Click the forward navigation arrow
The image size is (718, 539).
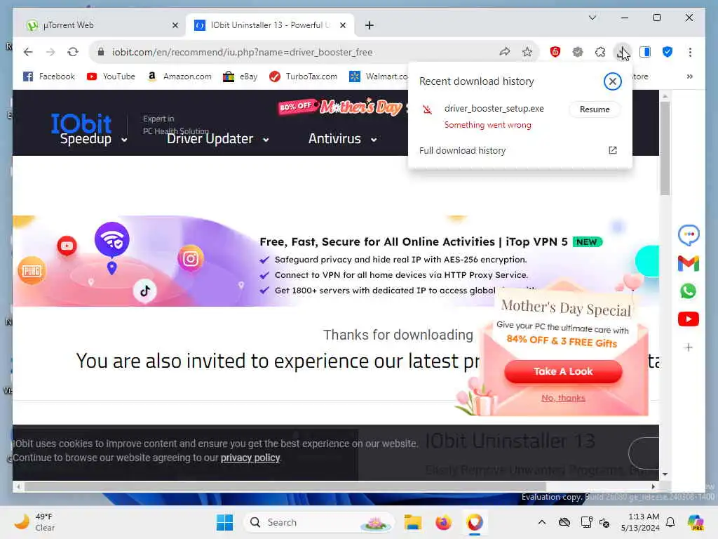(50, 52)
